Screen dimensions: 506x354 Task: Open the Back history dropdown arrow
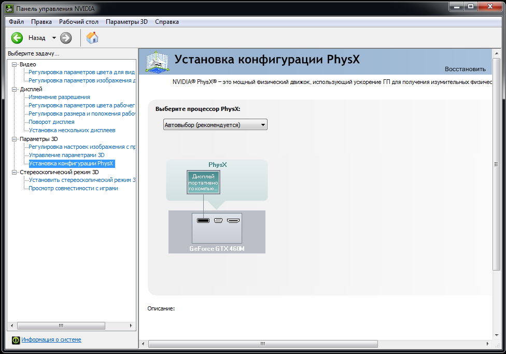(54, 38)
